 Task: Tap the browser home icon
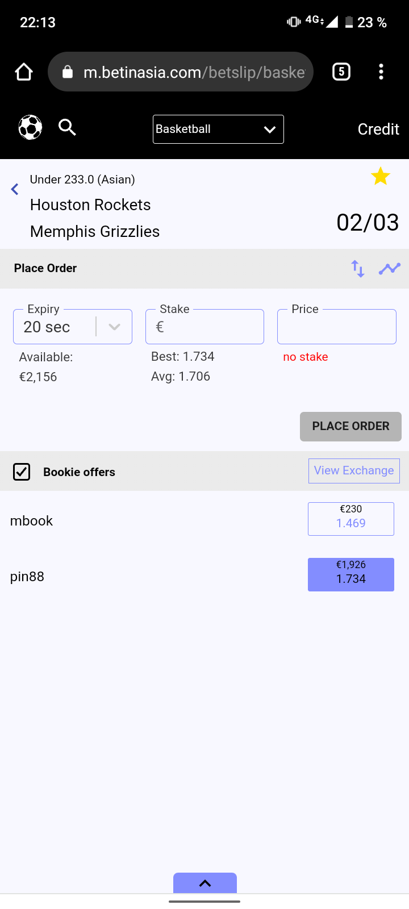tap(24, 72)
